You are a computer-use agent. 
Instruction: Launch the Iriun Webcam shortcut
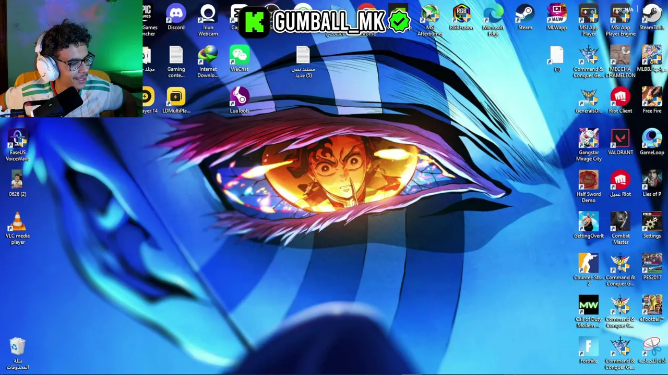point(208,20)
